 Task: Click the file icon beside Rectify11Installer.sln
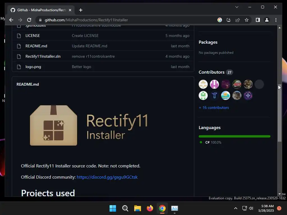pos(19,57)
